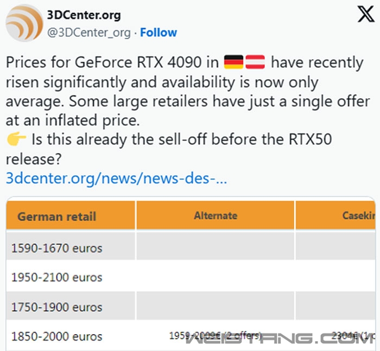Click the Austrian flag emoji
The image size is (380, 351).
click(255, 62)
